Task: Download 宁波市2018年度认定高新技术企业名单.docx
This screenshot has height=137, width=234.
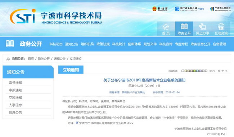Action: [106, 123]
